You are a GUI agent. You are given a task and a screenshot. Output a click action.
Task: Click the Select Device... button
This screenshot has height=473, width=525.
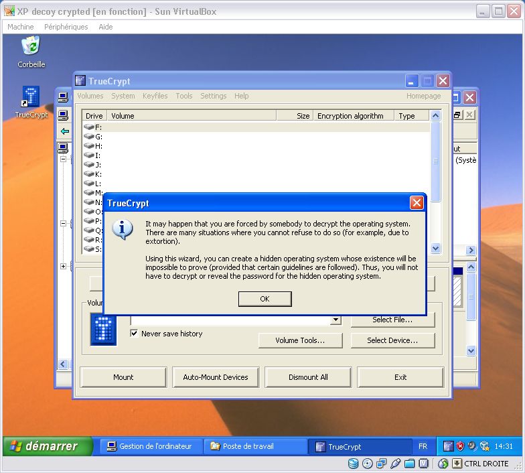click(392, 340)
